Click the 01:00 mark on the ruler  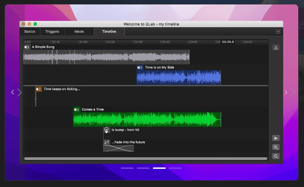tap(84, 42)
